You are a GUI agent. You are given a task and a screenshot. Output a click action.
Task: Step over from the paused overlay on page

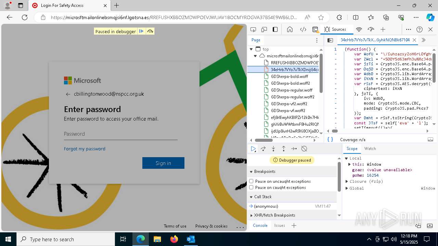(150, 31)
